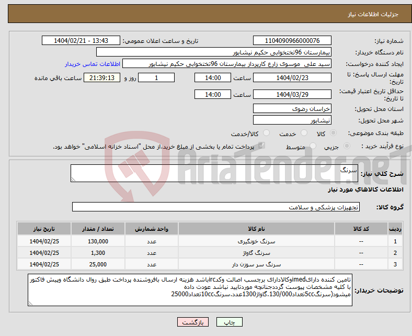Click the quantity cell 25,000
The image size is (412, 336).
(x=98, y=264)
